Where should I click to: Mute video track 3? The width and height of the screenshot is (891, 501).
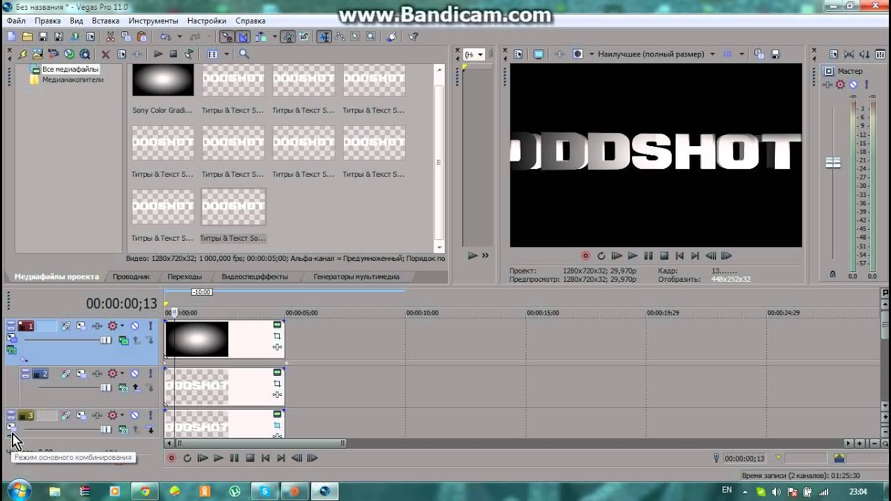134,415
